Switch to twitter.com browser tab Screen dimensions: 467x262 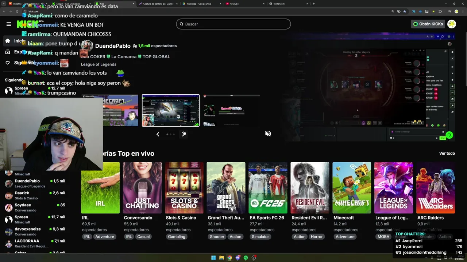point(288,4)
